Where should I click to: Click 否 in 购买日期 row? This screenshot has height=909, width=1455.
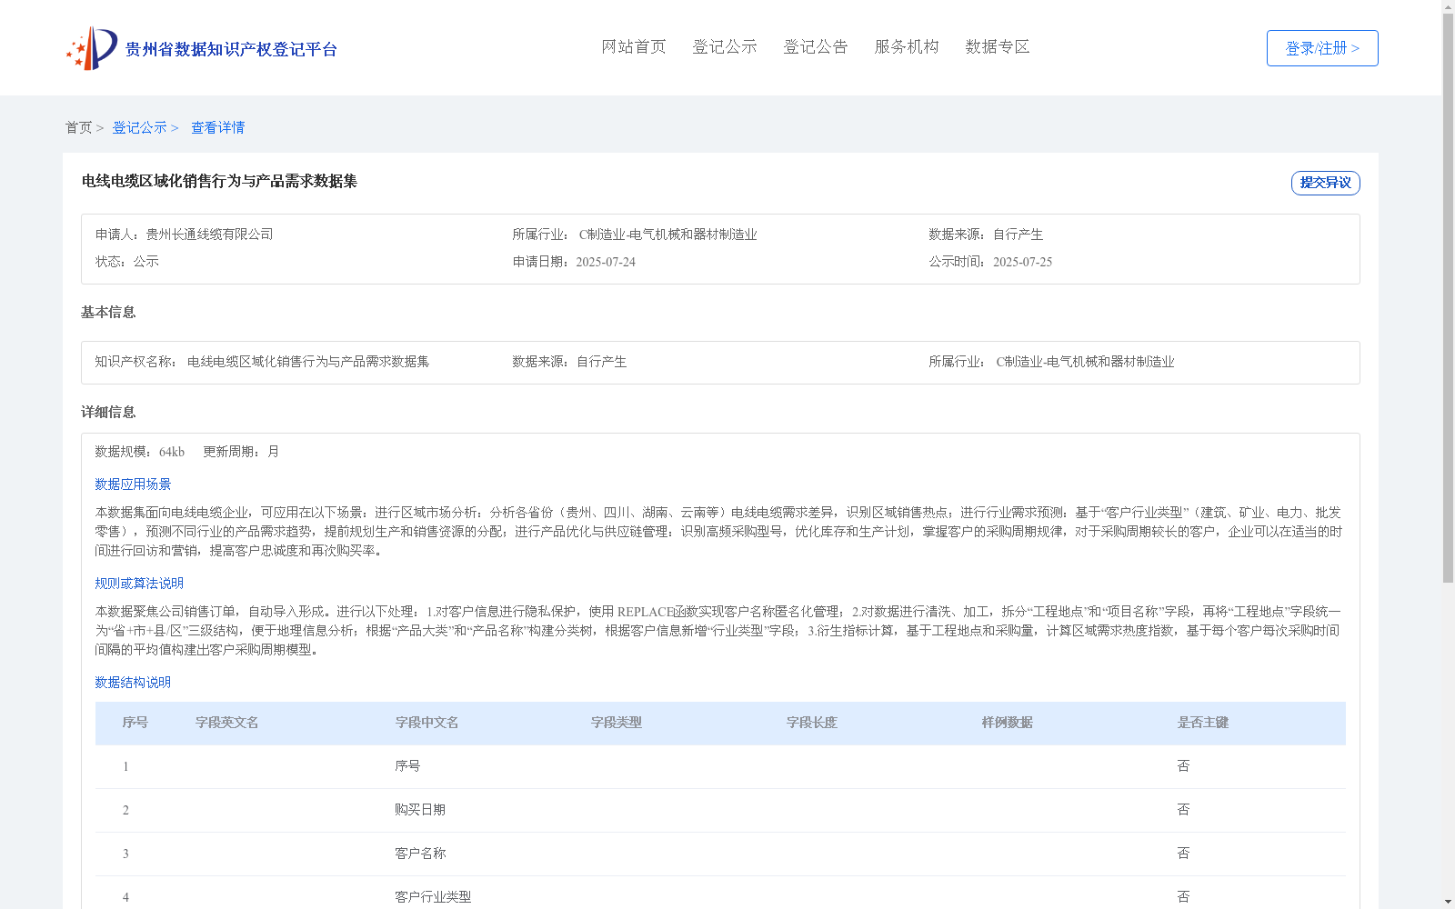1183,810
